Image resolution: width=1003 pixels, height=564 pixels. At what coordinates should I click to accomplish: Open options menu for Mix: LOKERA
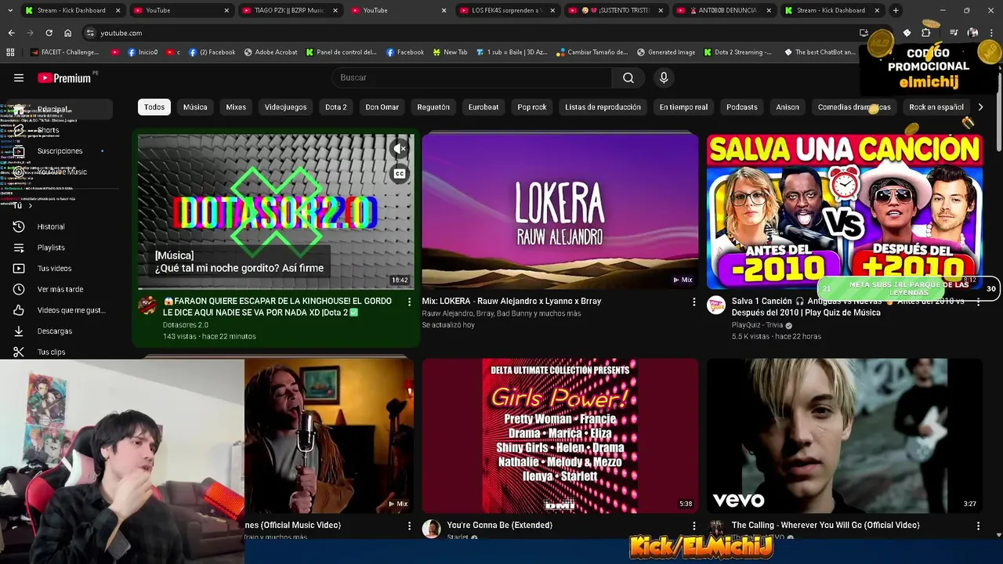(693, 302)
